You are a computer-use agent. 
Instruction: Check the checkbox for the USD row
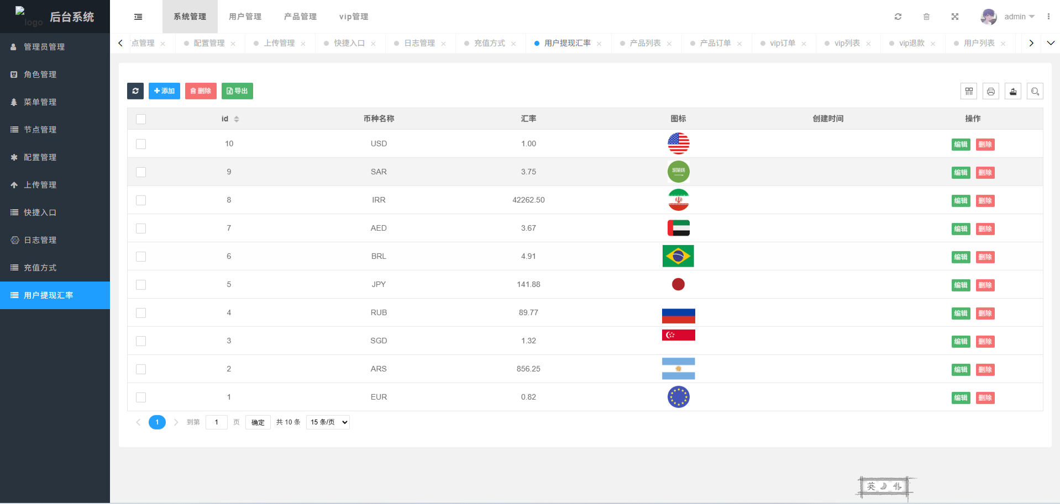141,144
